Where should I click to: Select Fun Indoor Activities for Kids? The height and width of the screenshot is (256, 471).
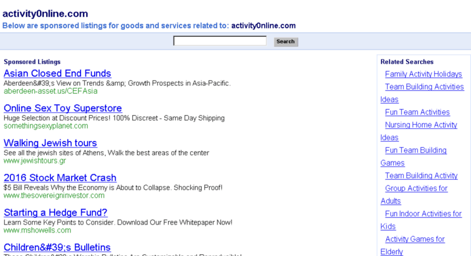click(423, 214)
